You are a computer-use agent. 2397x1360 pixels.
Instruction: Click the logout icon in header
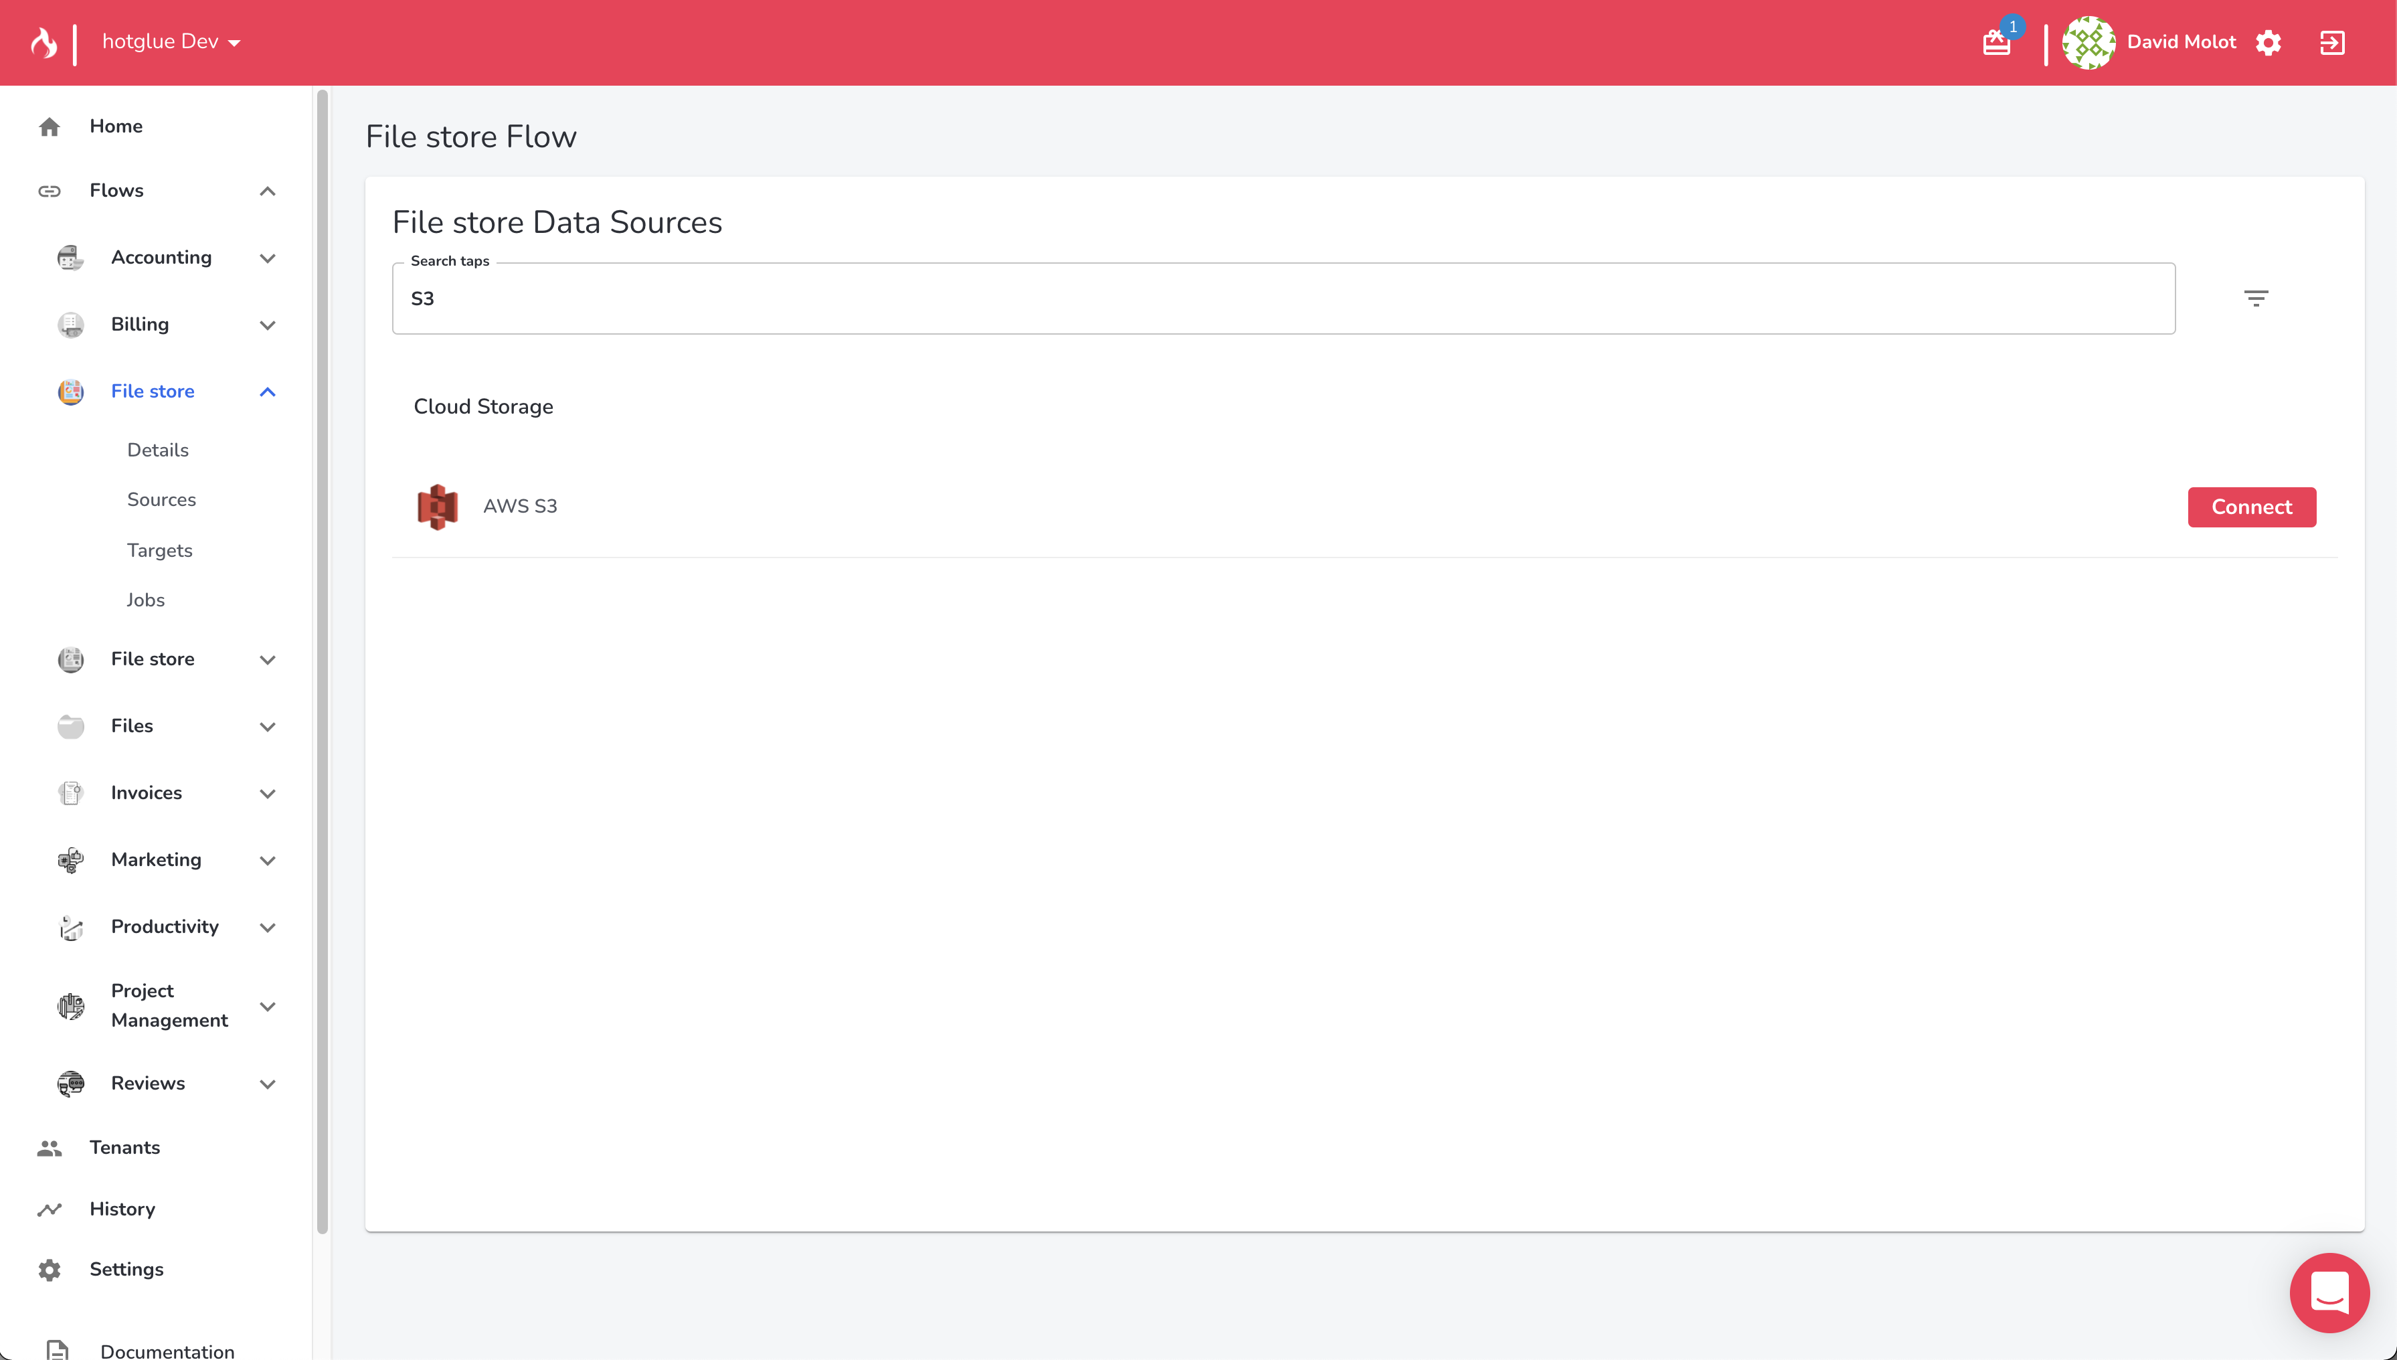tap(2331, 43)
